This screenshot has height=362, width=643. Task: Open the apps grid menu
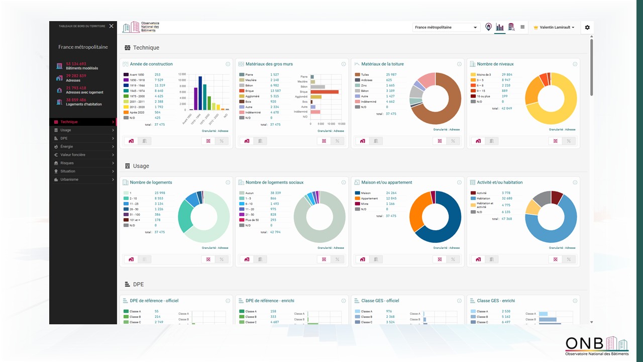pos(522,27)
